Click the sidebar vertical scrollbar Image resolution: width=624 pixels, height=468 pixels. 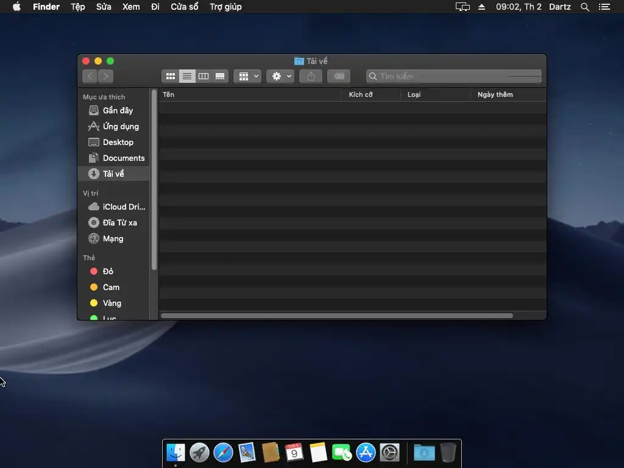(154, 180)
